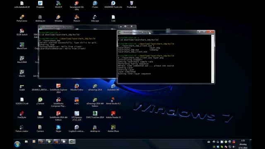
Task: Click up arrow of right terminal scrollbar
Action: (213, 36)
